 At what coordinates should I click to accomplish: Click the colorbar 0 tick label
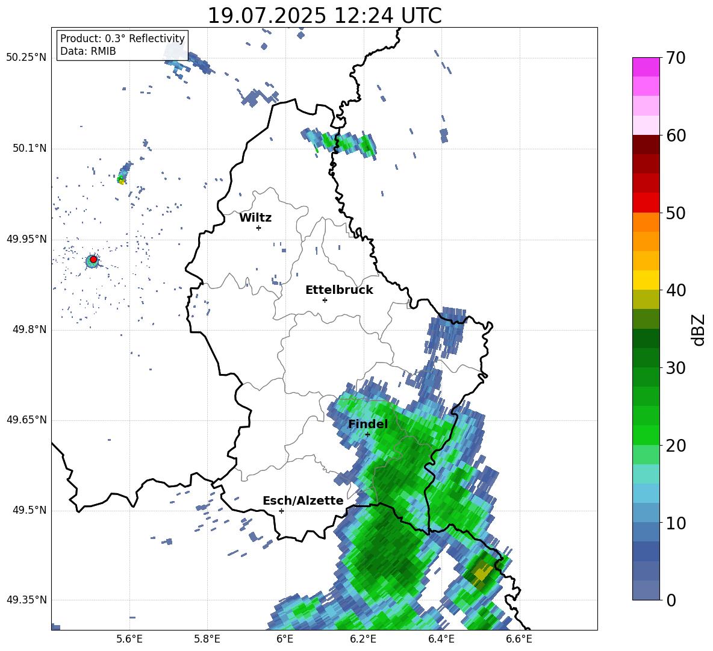pos(671,600)
